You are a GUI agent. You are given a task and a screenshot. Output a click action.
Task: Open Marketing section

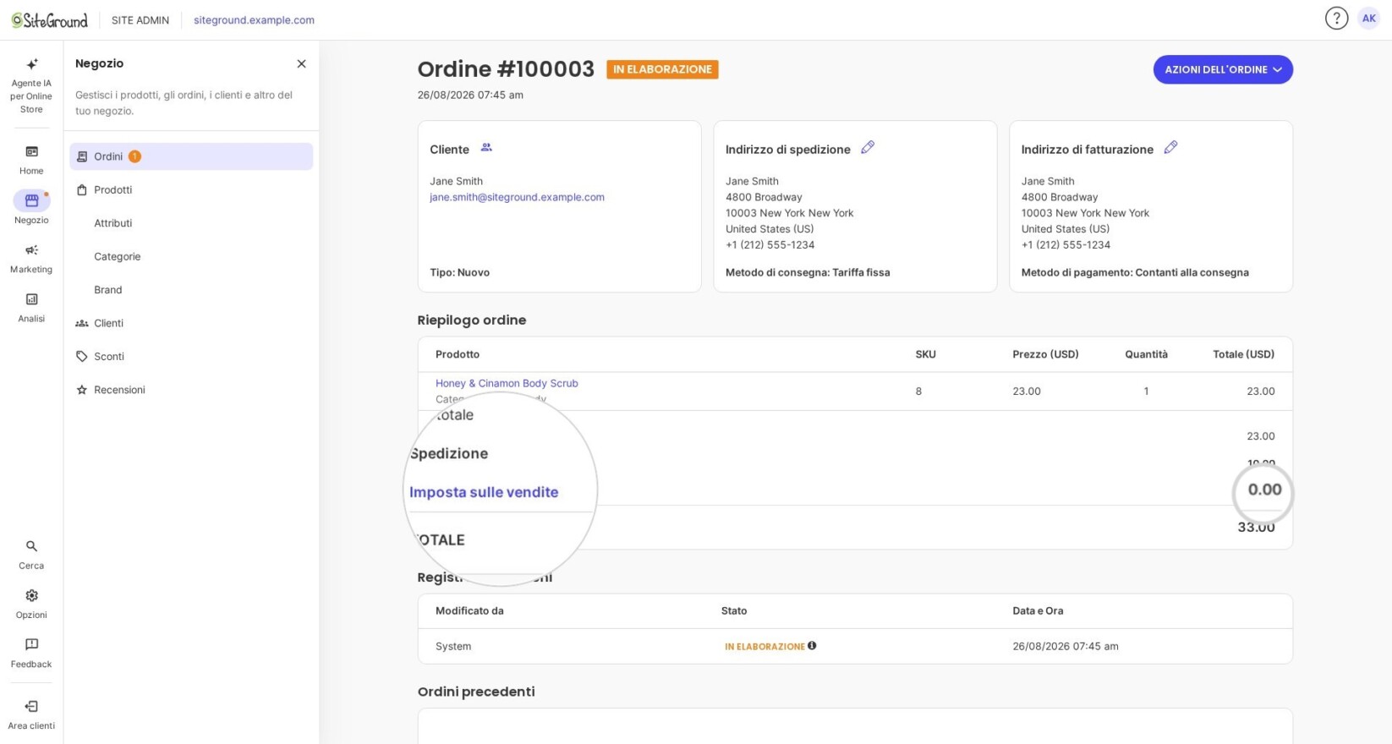(31, 258)
